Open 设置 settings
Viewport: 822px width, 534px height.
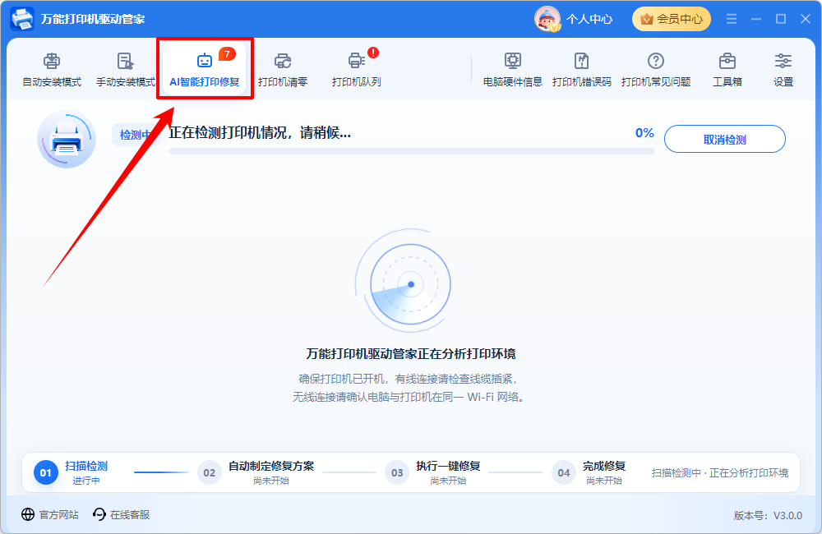783,70
